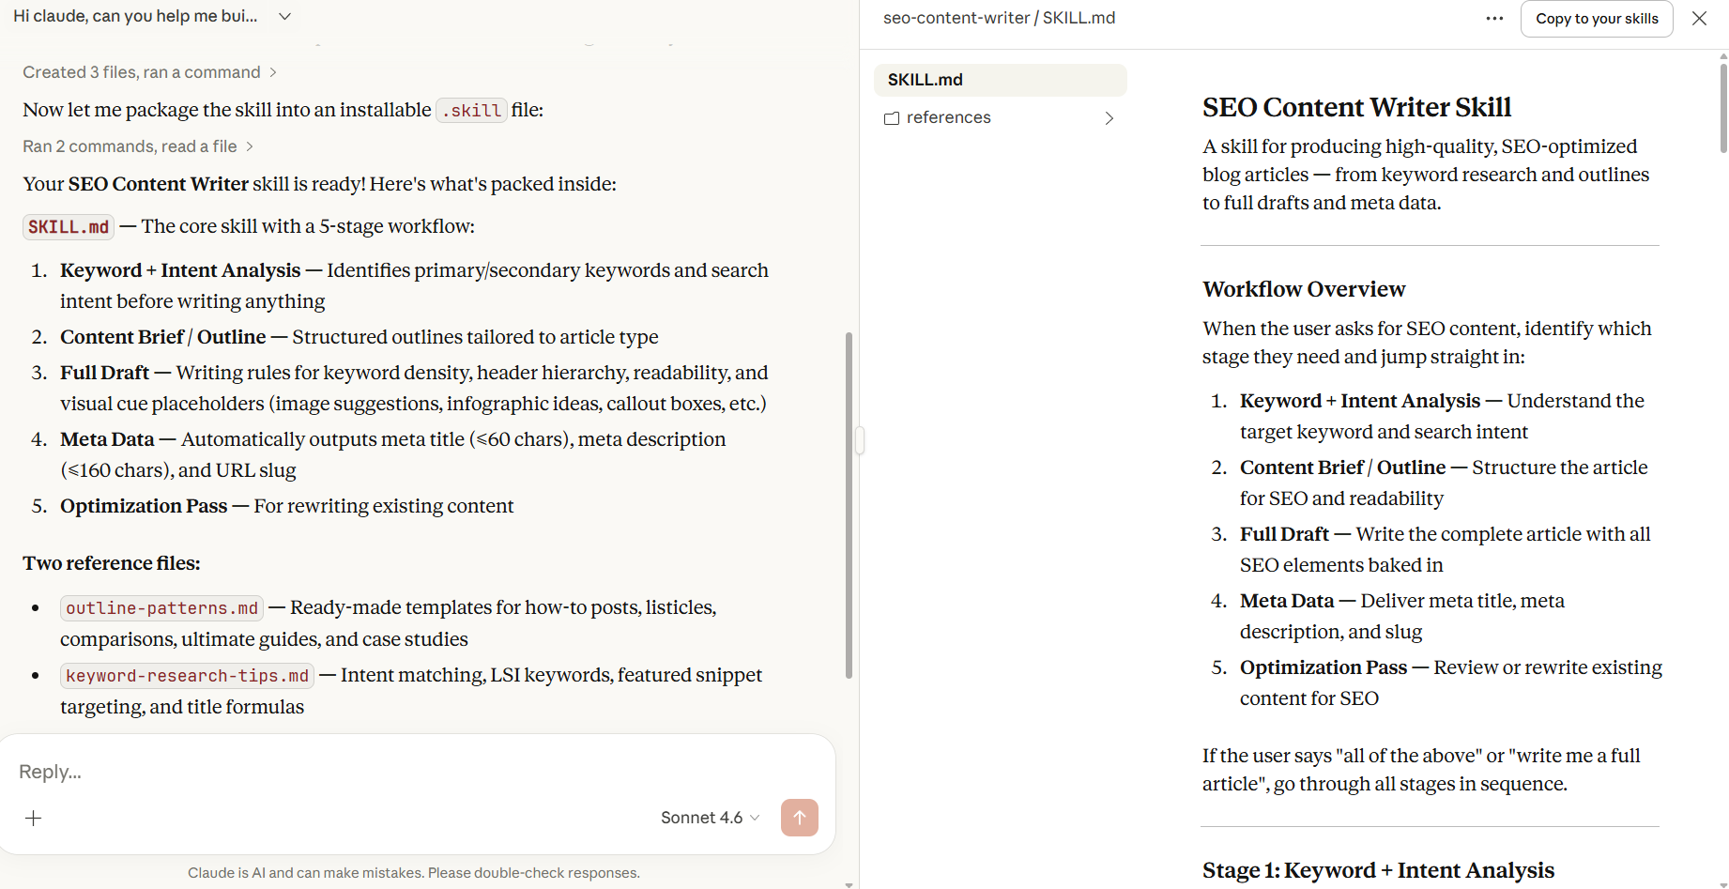1729x889 pixels.
Task: Click the panel divider resize handle
Action: coord(860,440)
